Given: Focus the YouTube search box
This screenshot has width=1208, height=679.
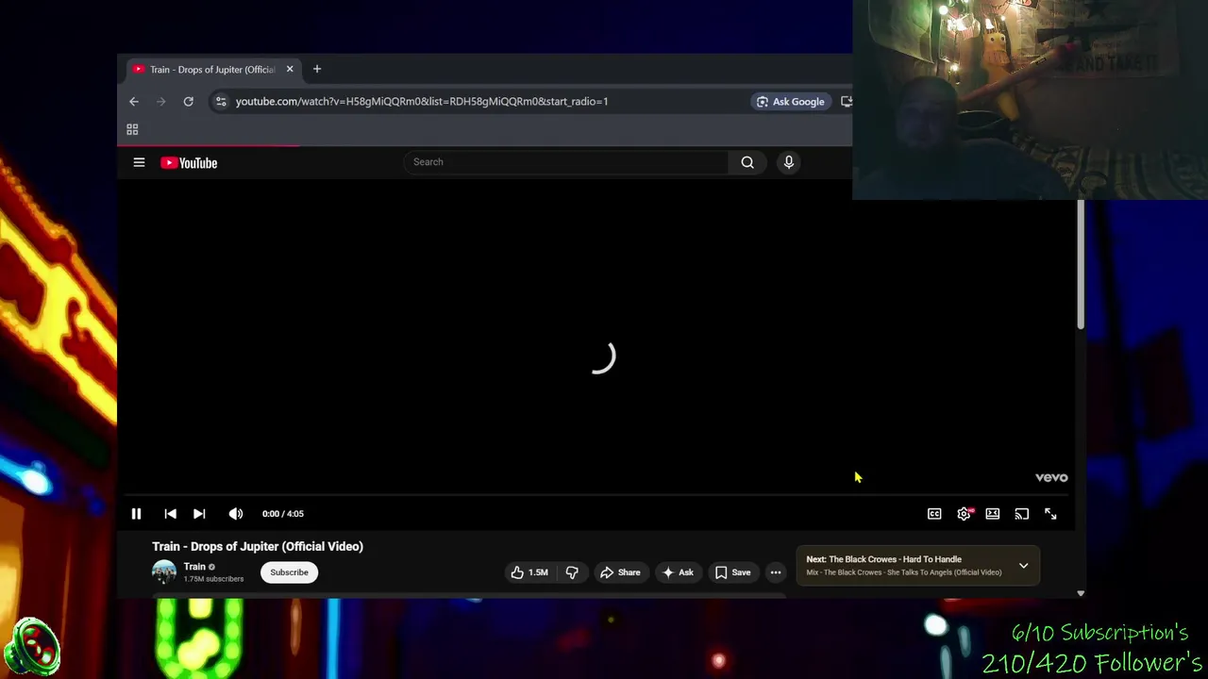Looking at the screenshot, I should tap(565, 162).
